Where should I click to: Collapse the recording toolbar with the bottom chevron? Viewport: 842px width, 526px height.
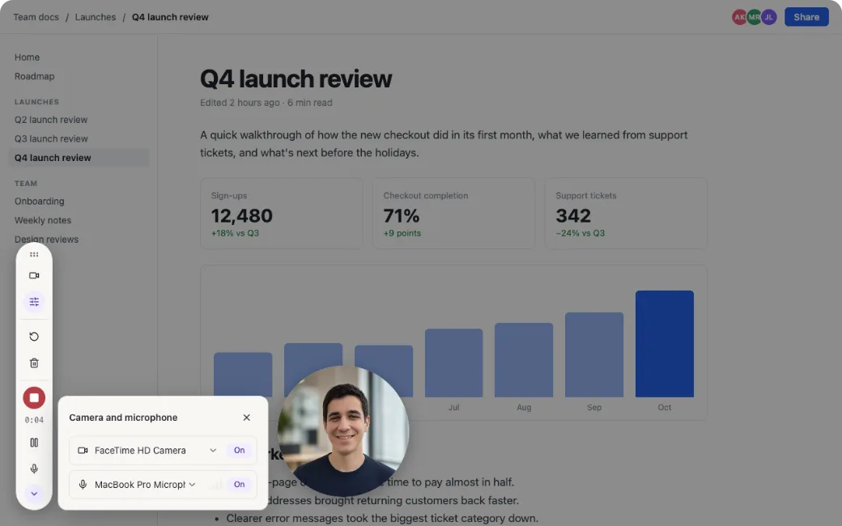coord(34,494)
